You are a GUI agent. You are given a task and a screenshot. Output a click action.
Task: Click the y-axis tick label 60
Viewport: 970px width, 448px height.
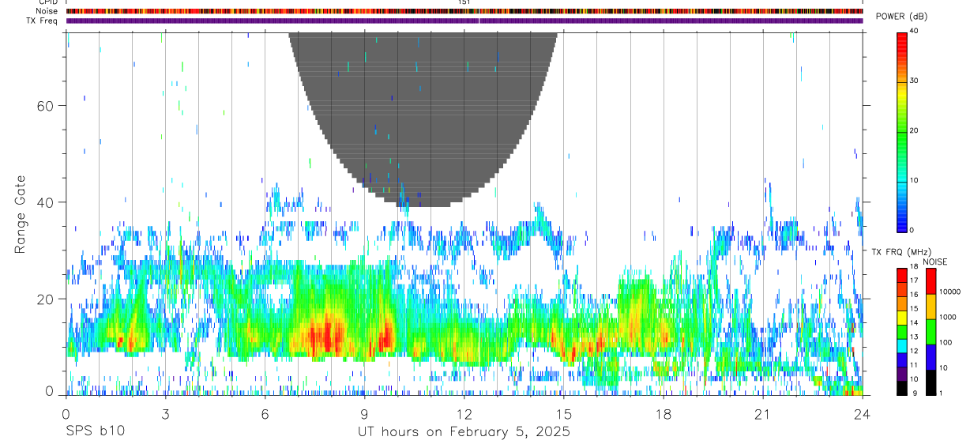tap(44, 106)
